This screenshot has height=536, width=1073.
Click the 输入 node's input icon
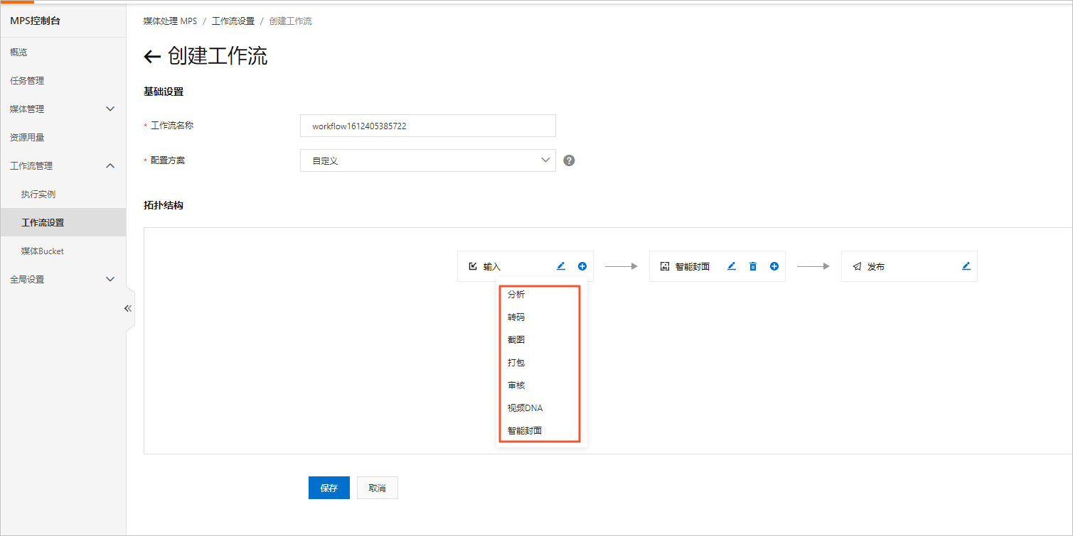473,266
